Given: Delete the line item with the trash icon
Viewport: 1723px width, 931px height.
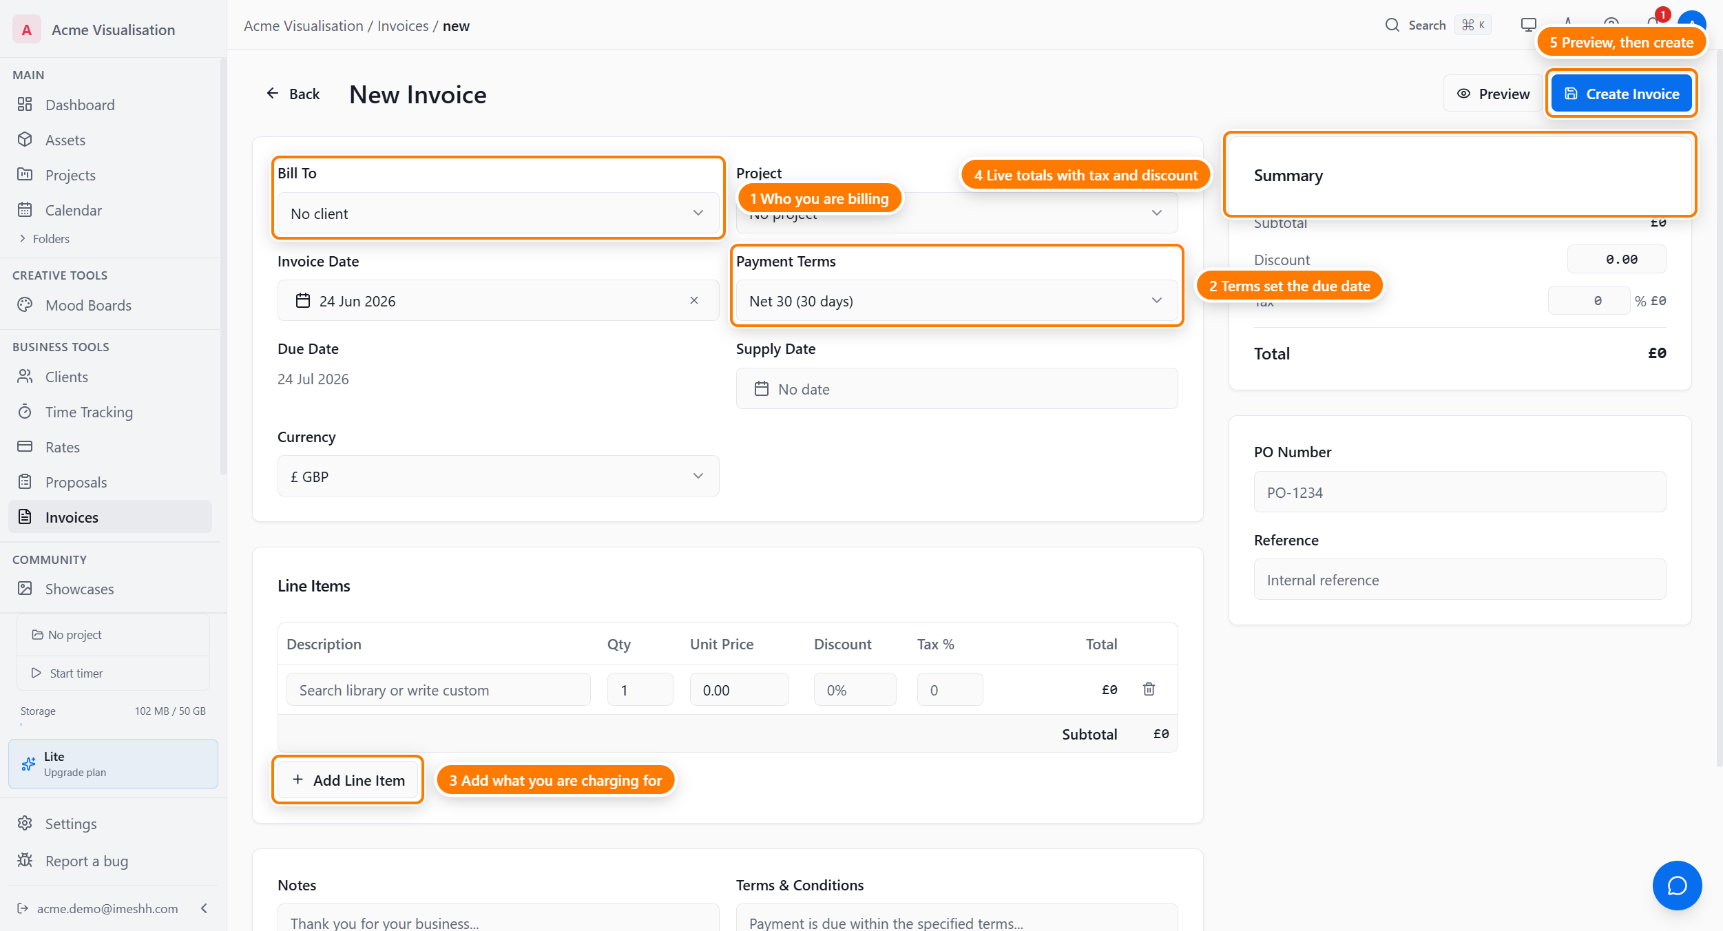Looking at the screenshot, I should (1149, 689).
